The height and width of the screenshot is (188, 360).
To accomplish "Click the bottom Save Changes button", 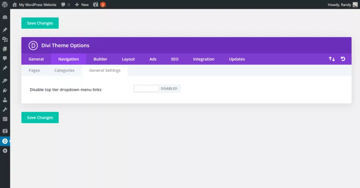I will click(40, 118).
